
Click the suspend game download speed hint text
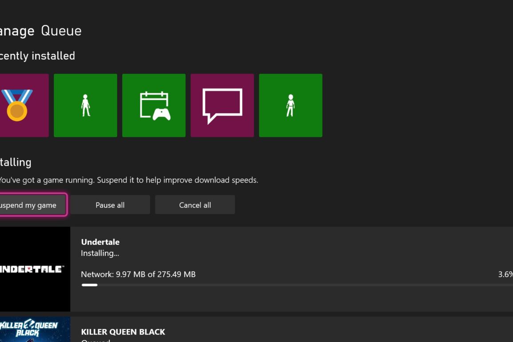[129, 180]
